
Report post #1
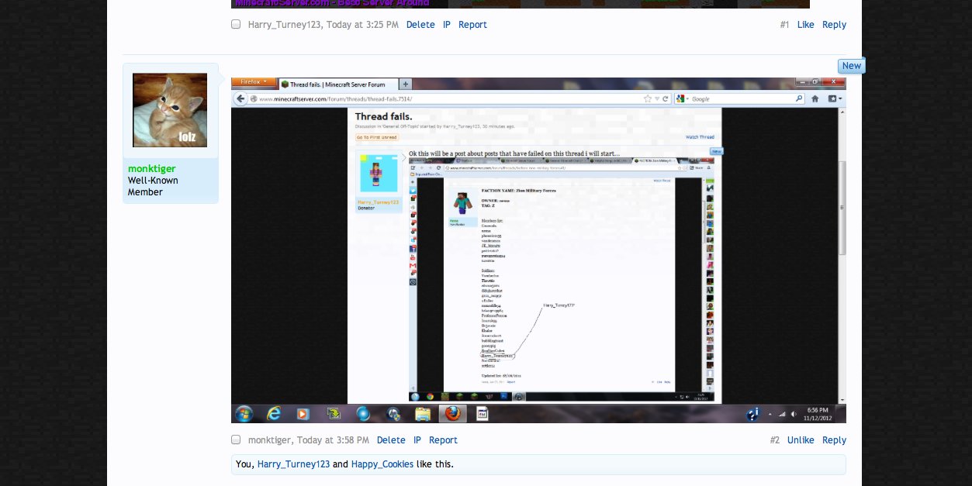coord(472,25)
